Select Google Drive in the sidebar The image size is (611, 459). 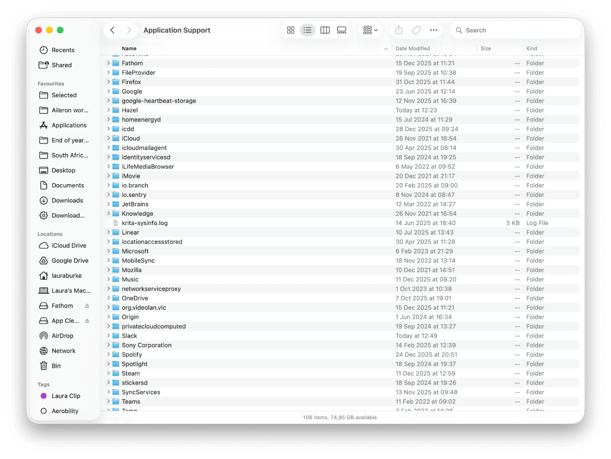point(70,260)
